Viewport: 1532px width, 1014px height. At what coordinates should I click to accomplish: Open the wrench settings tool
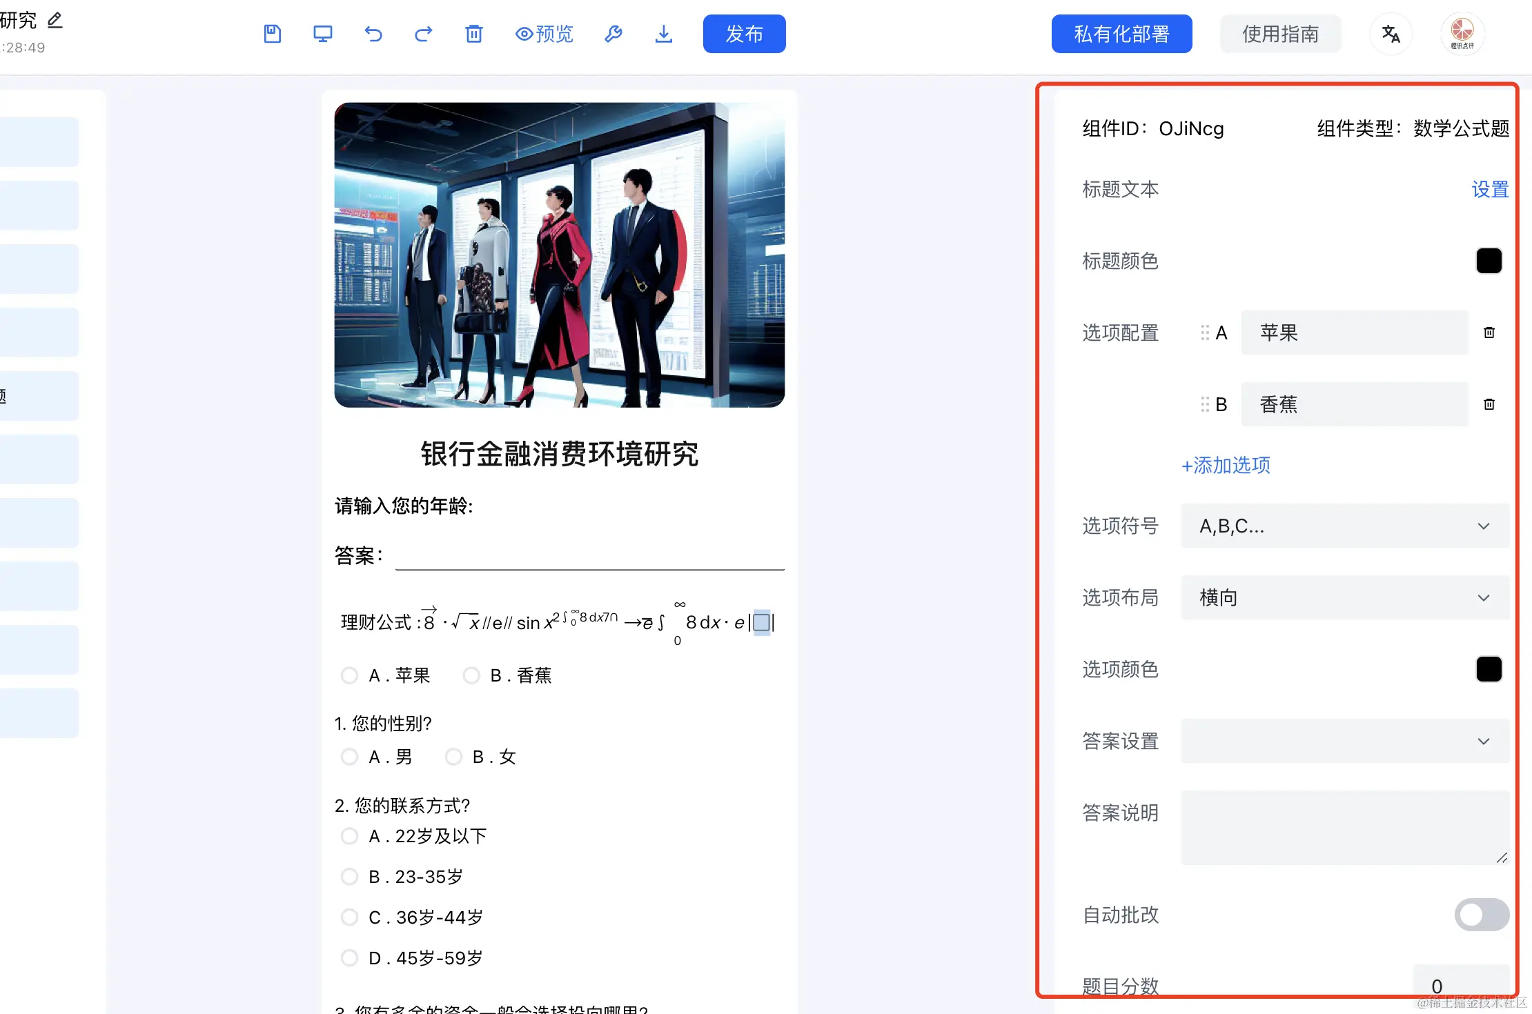point(613,34)
